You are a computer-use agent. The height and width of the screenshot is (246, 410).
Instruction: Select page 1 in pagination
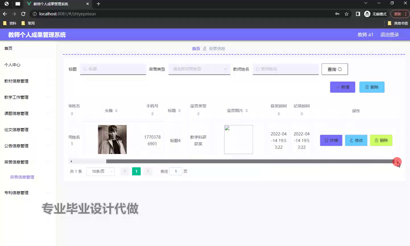click(x=136, y=171)
